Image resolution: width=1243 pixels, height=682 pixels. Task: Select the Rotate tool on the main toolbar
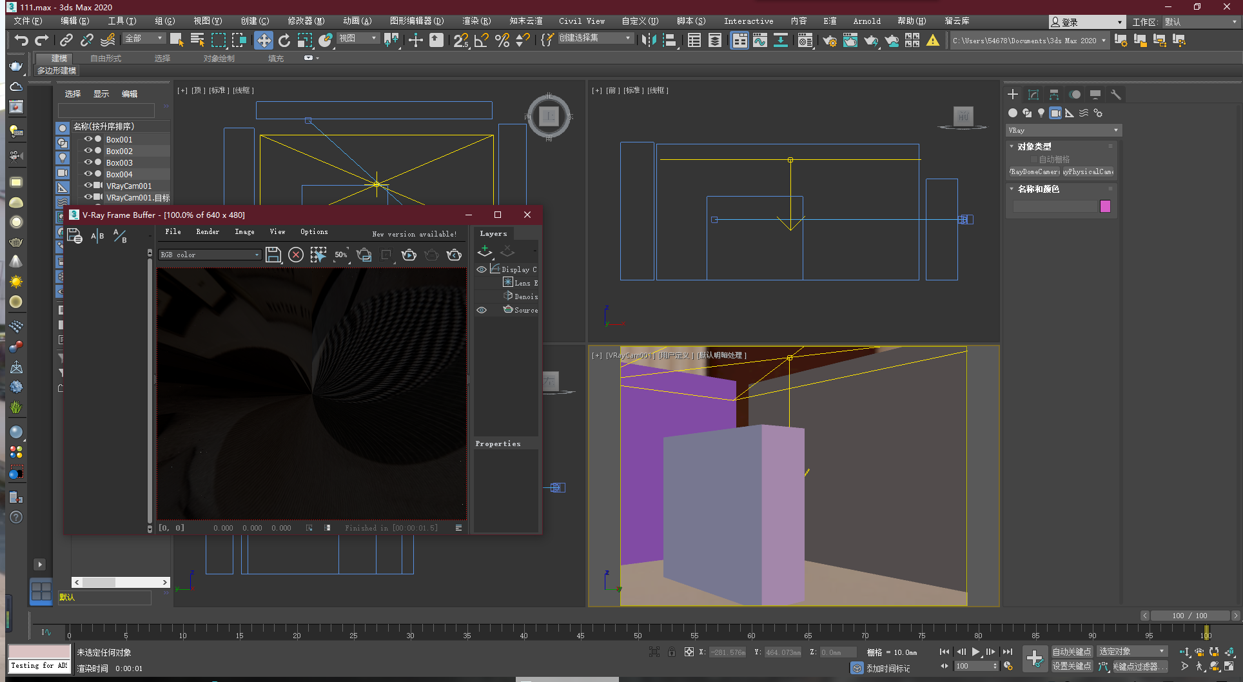[x=284, y=40]
